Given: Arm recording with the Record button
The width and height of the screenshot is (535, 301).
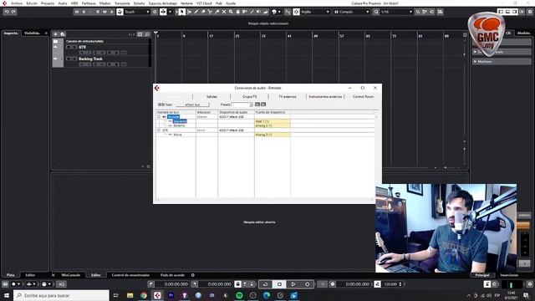Looking at the screenshot, I should (x=307, y=284).
